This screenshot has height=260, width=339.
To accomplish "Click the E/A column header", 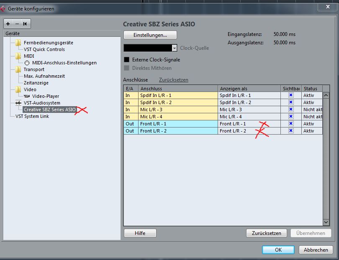I will coord(131,89).
